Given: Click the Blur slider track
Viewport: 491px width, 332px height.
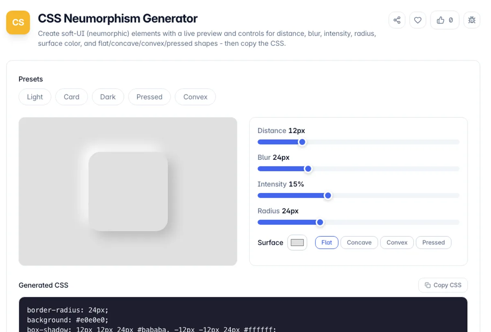Looking at the screenshot, I should tap(358, 169).
